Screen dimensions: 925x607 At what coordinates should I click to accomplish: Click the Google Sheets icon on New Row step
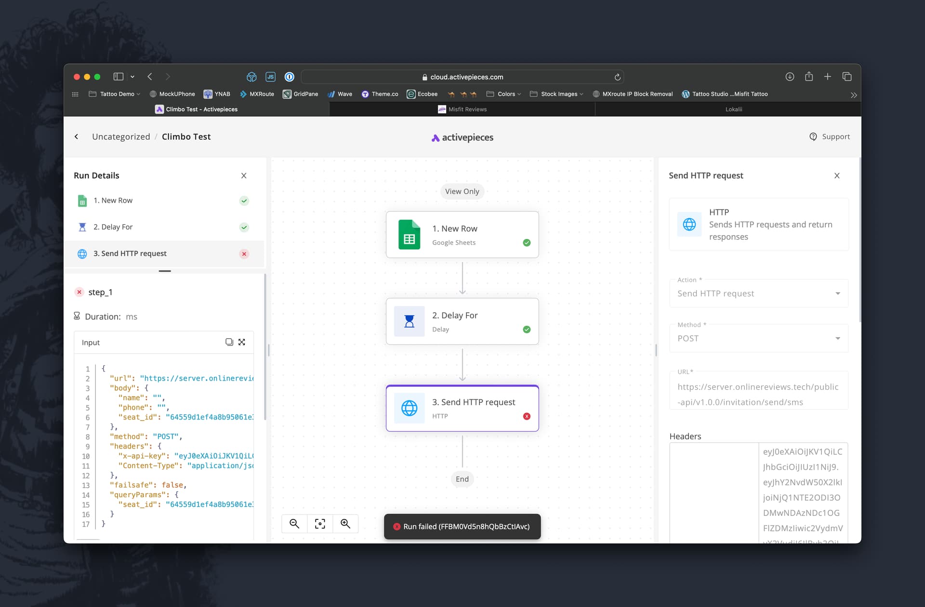(x=409, y=235)
